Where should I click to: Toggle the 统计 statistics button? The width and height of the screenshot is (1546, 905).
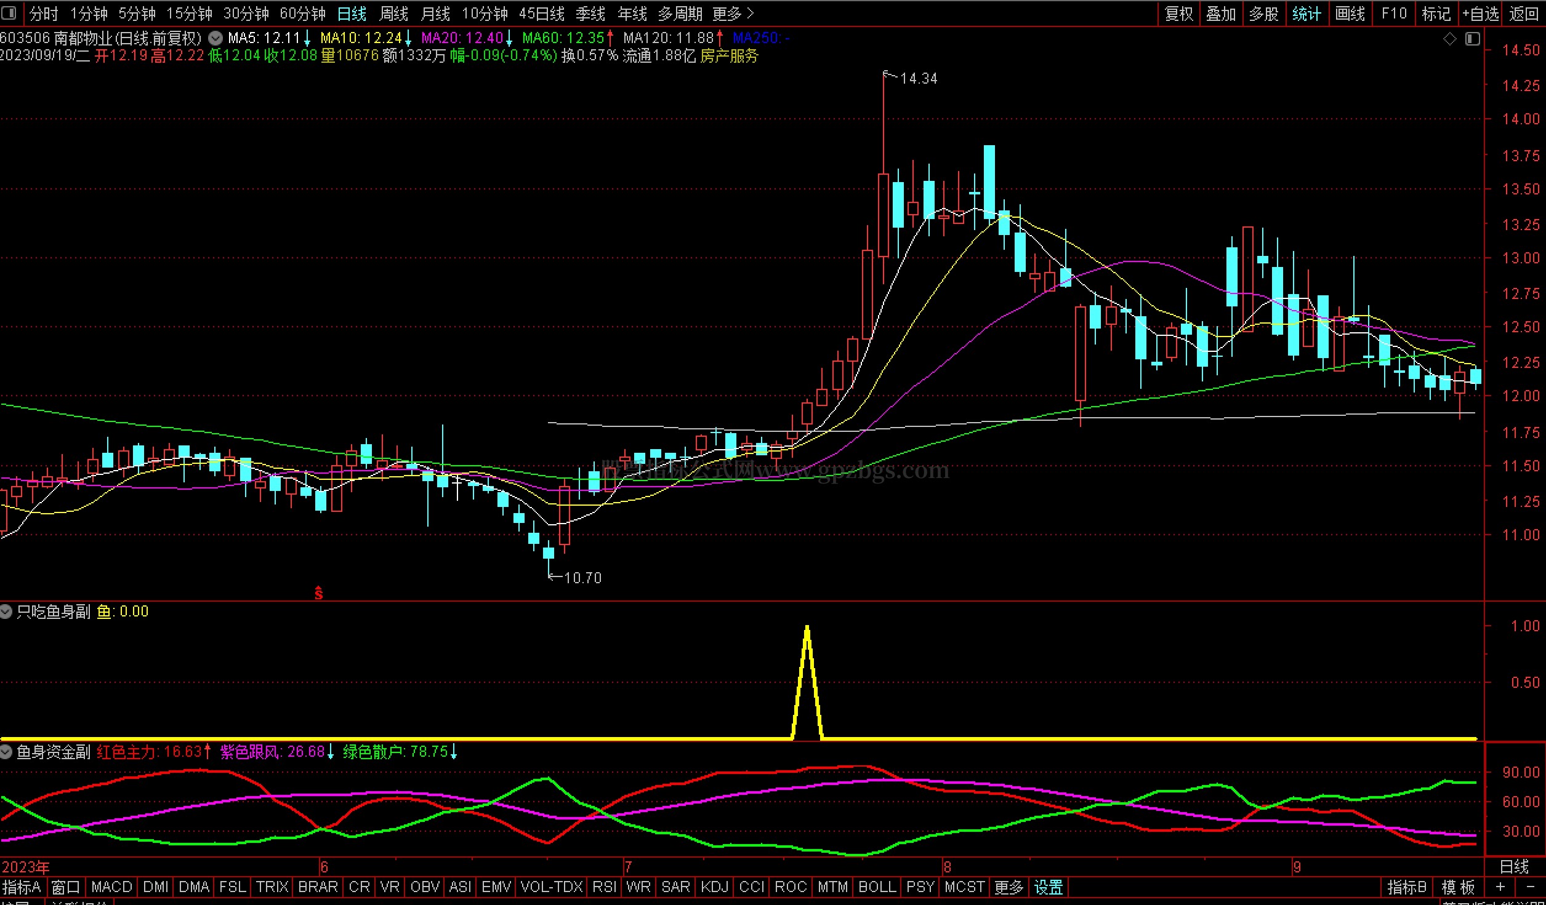pyautogui.click(x=1306, y=14)
